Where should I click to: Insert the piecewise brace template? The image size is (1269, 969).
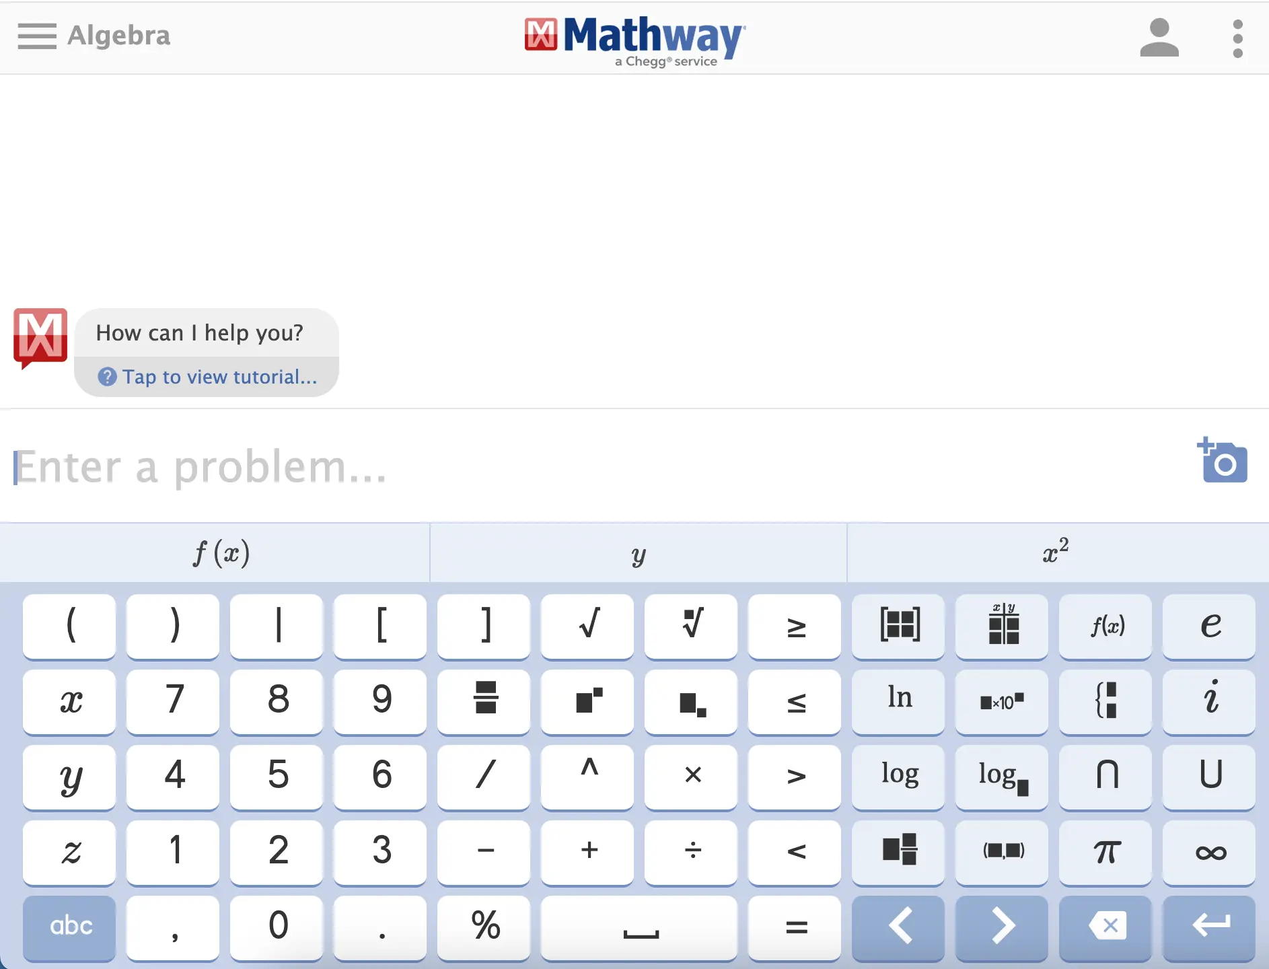[1107, 701]
